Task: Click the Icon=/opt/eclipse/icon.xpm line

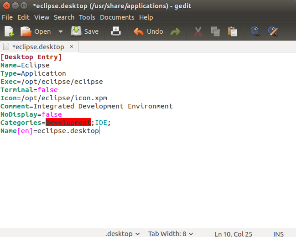Action: pos(54,98)
